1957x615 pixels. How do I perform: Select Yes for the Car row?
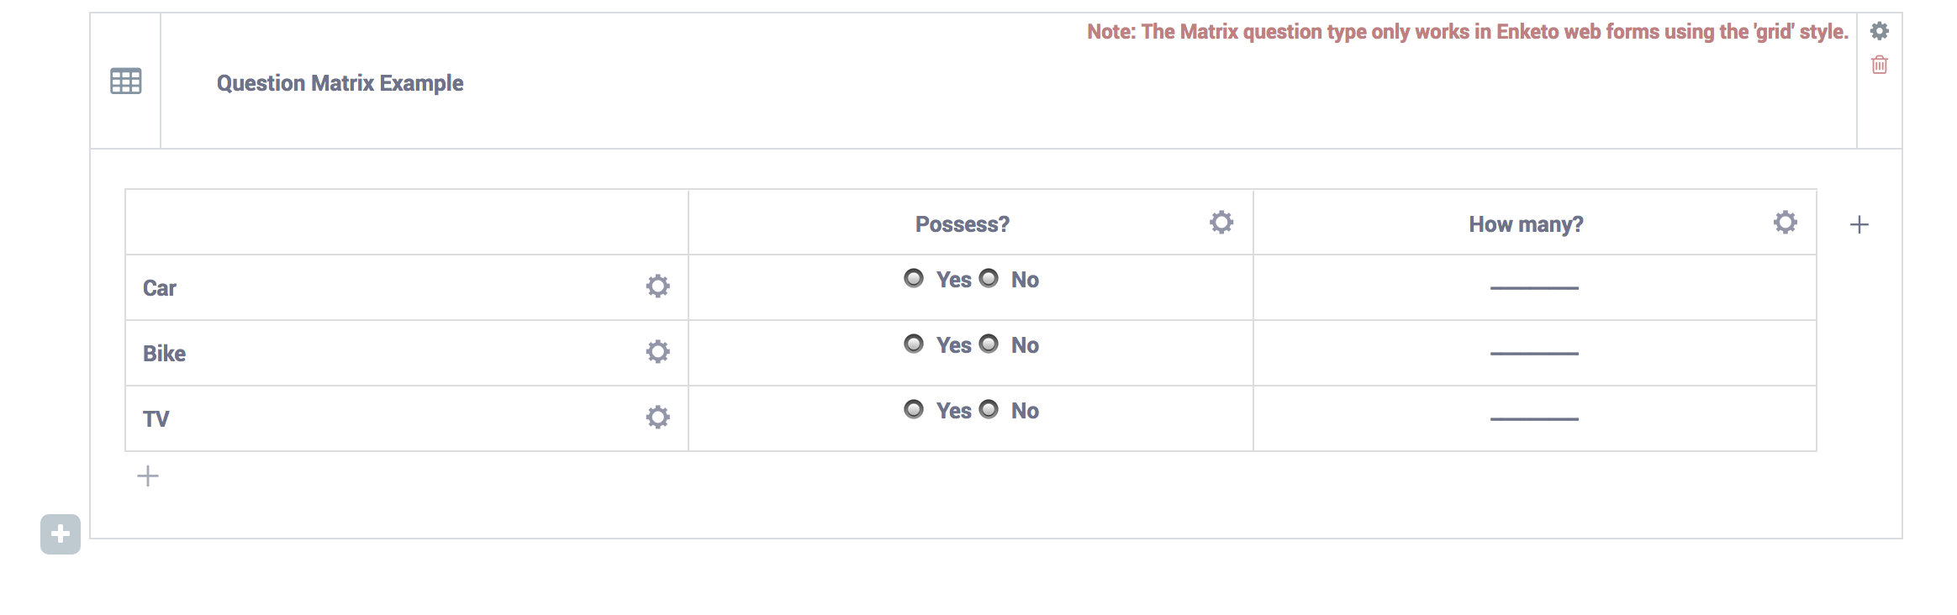(914, 278)
